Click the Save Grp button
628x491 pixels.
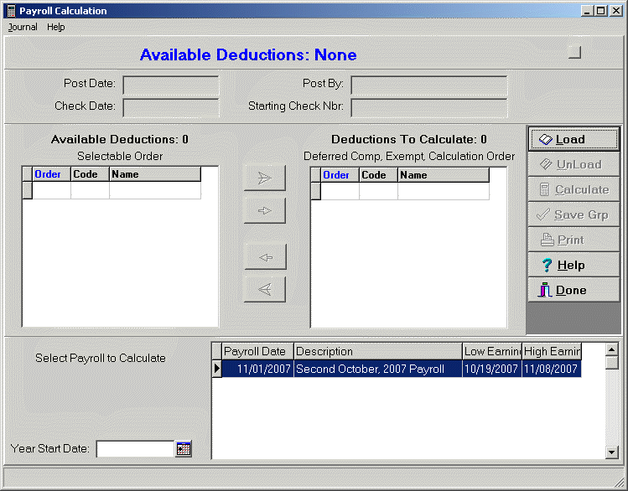pyautogui.click(x=574, y=214)
